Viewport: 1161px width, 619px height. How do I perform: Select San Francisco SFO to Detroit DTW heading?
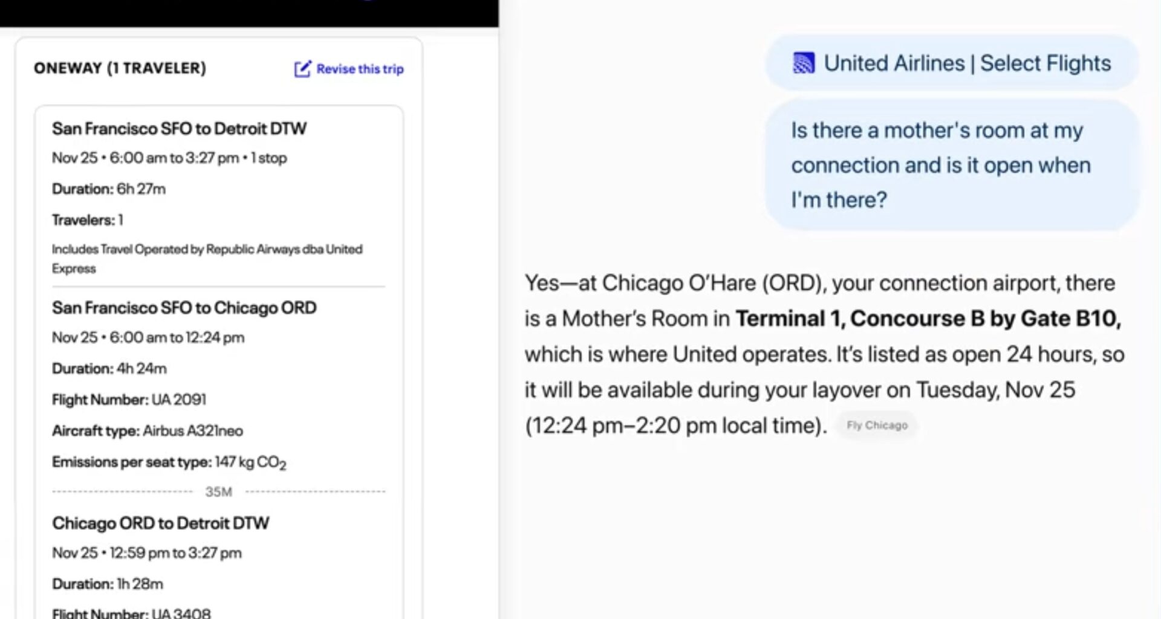[x=179, y=129]
